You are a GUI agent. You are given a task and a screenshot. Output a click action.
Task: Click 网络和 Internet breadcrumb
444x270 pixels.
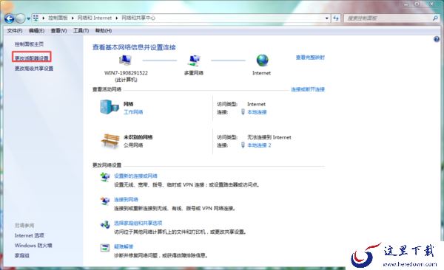click(x=95, y=18)
